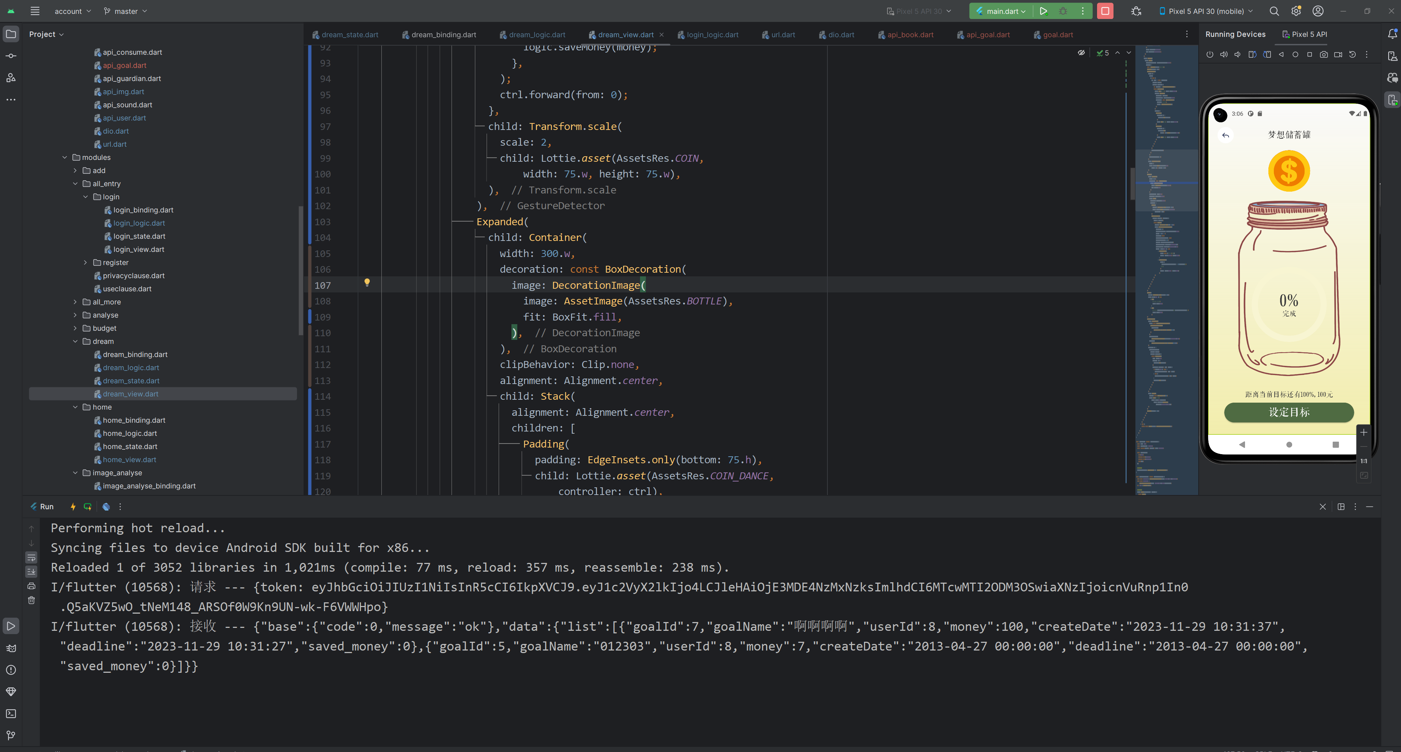Toggle reader mode eye icon in editor
1401x752 pixels.
tap(1081, 53)
